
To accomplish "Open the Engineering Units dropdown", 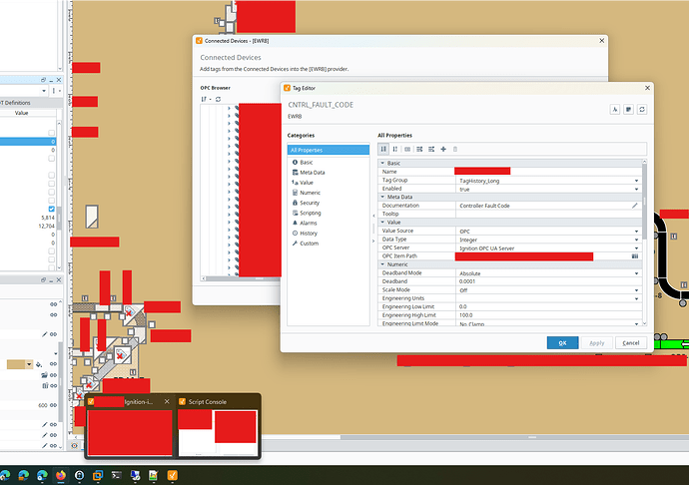I will (x=636, y=298).
